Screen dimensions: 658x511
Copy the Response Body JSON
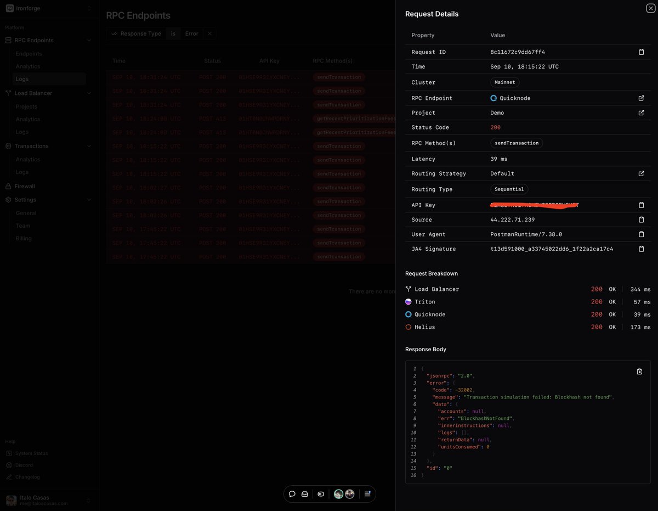point(639,372)
